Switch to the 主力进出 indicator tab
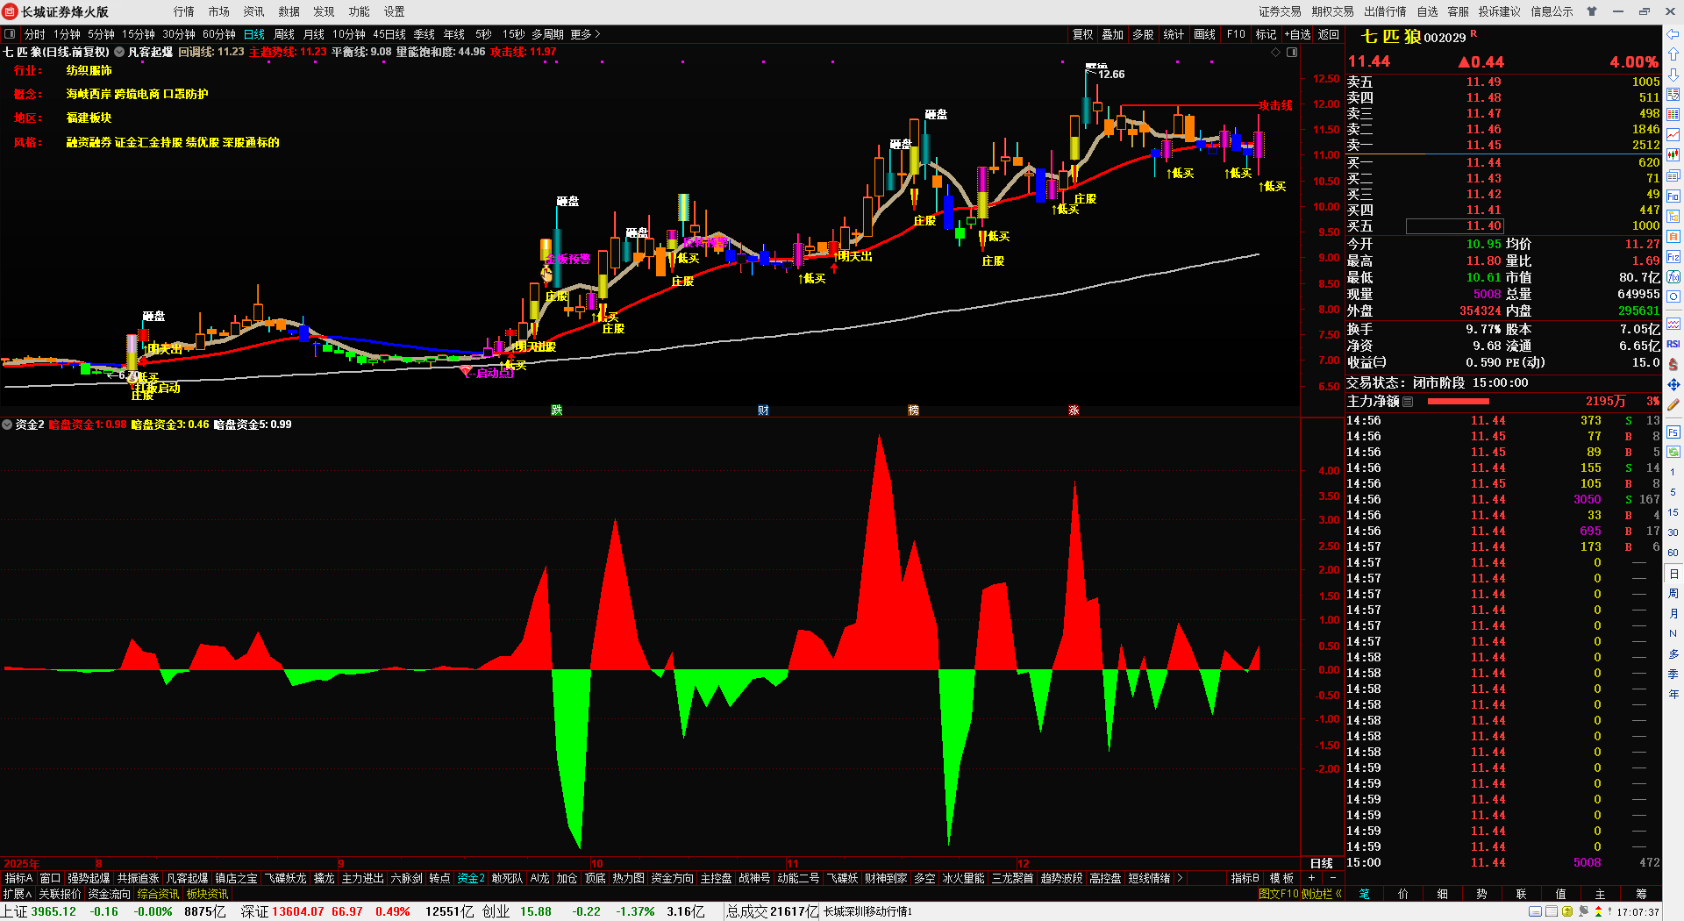Image resolution: width=1684 pixels, height=921 pixels. [x=363, y=878]
